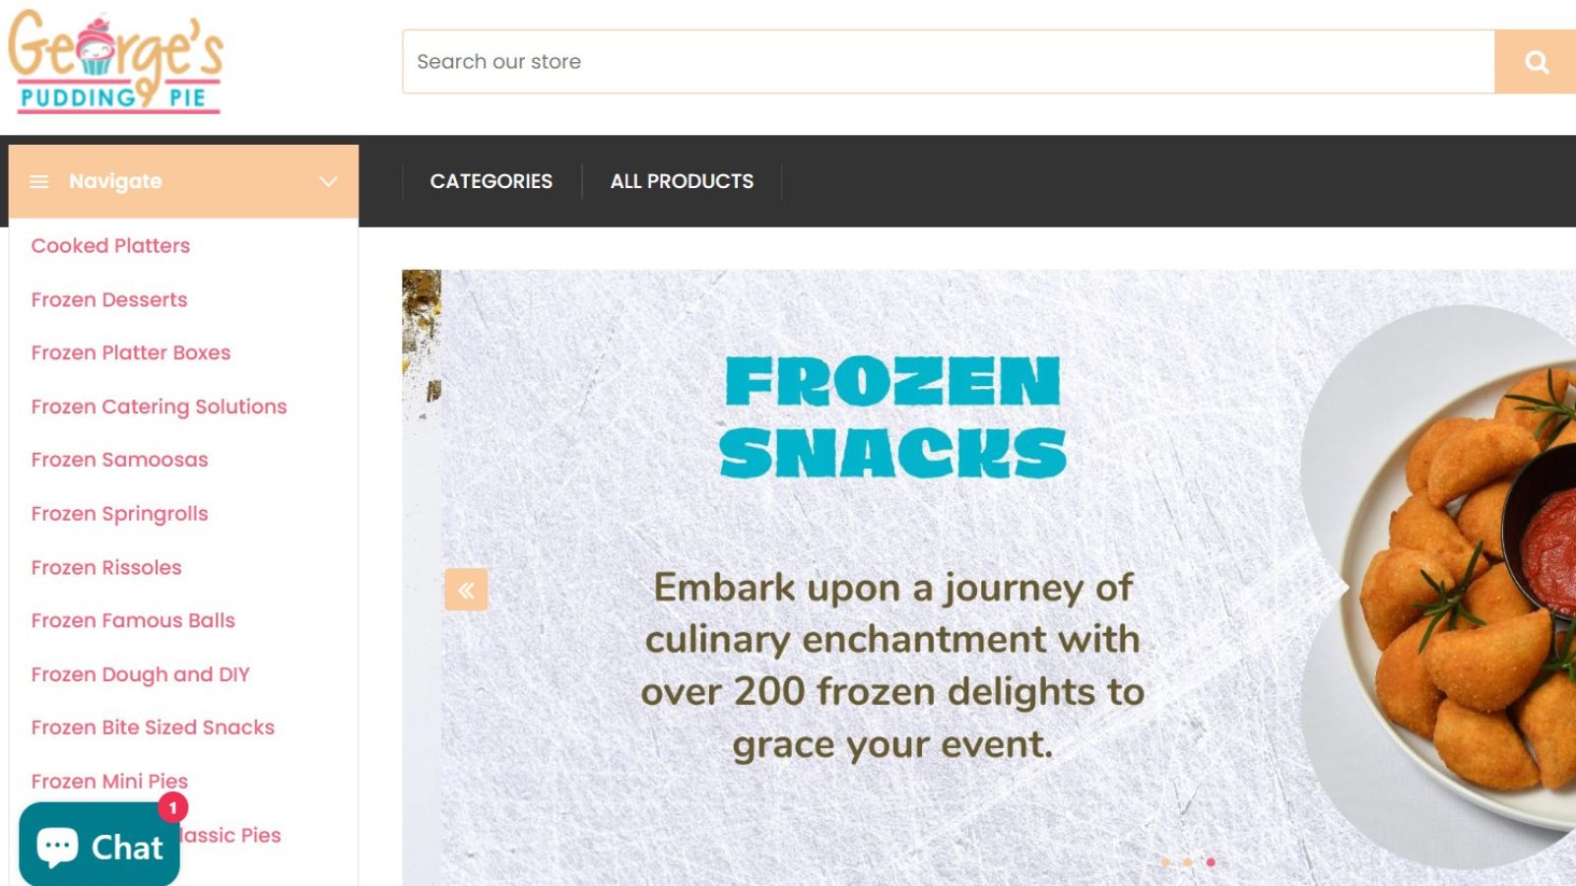1576x886 pixels.
Task: Select the second carousel dot
Action: 1188,862
